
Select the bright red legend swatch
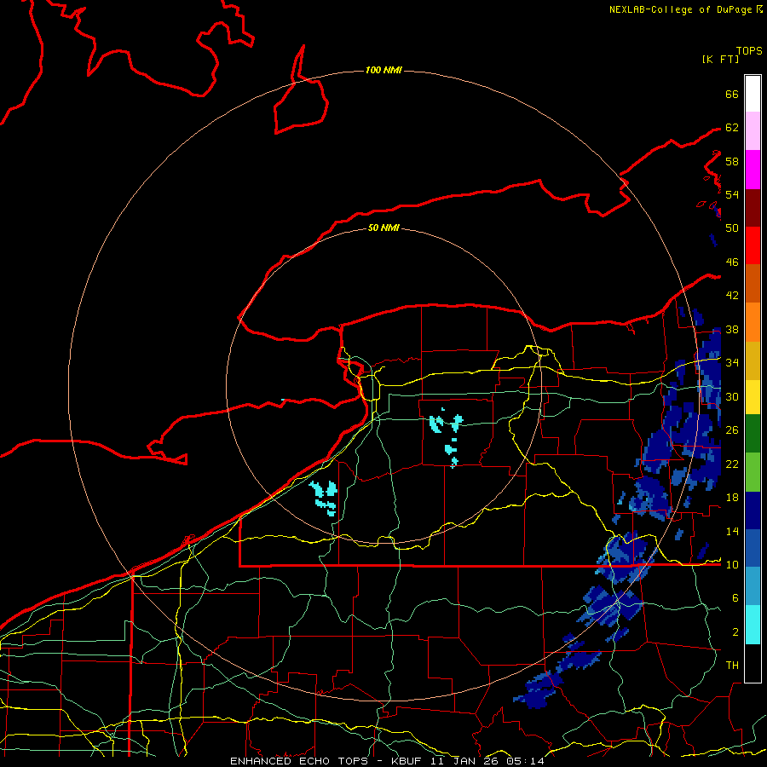click(753, 245)
